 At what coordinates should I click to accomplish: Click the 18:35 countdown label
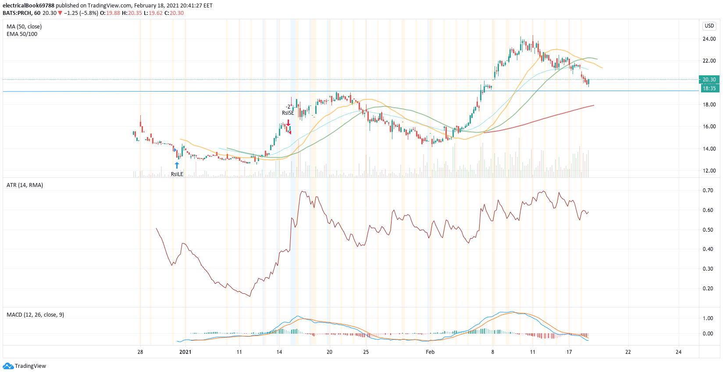(709, 88)
